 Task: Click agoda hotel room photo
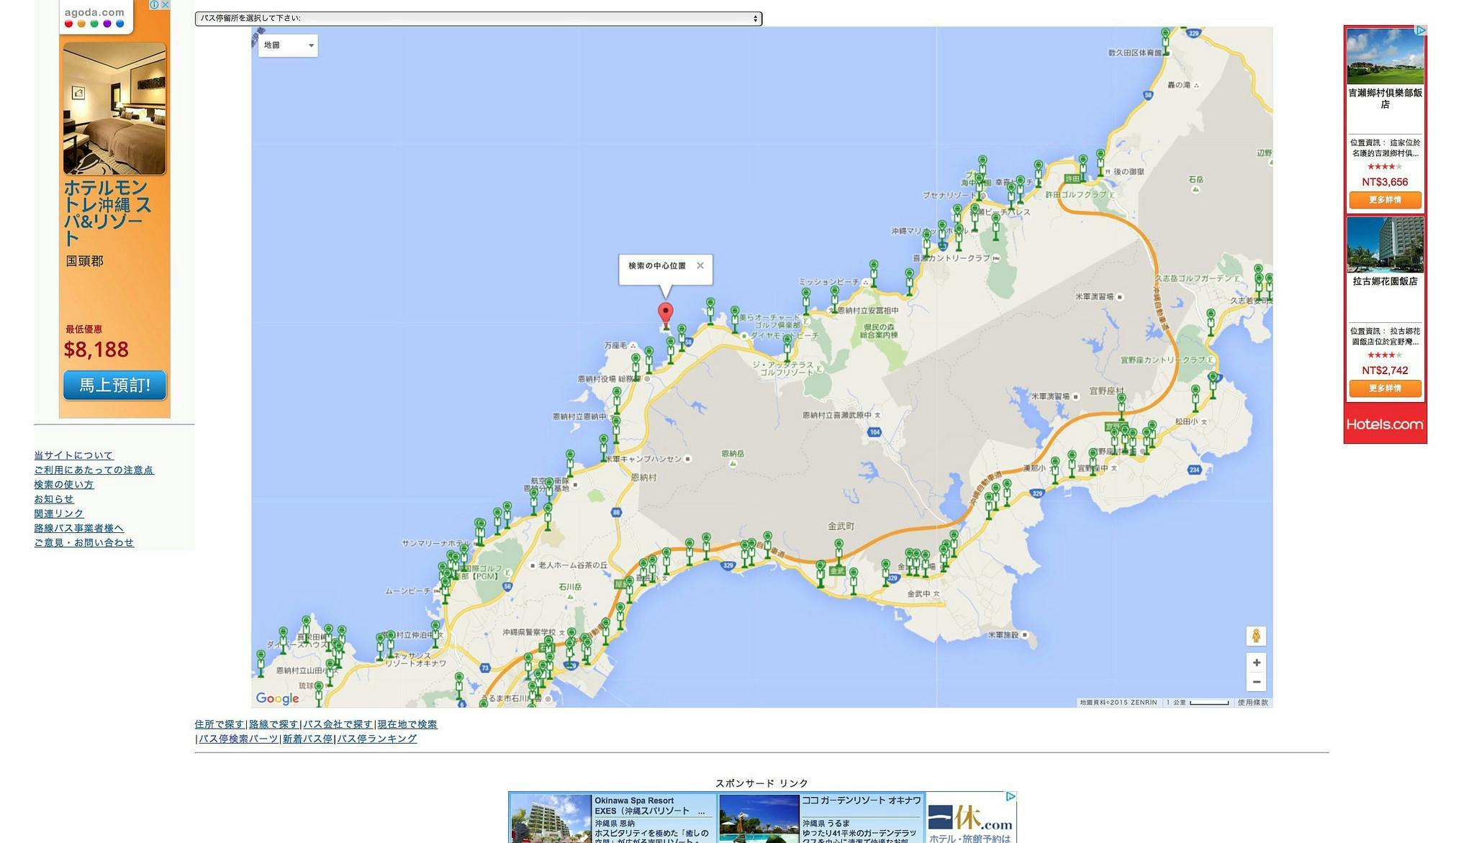[x=114, y=109]
